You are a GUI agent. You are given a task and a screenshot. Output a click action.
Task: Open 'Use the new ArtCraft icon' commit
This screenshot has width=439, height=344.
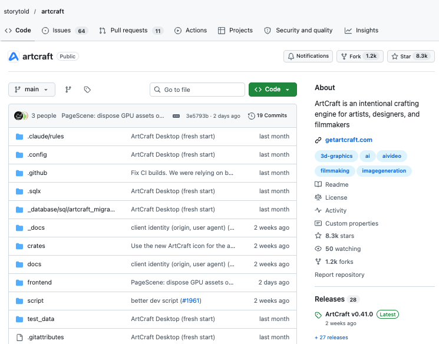click(183, 246)
